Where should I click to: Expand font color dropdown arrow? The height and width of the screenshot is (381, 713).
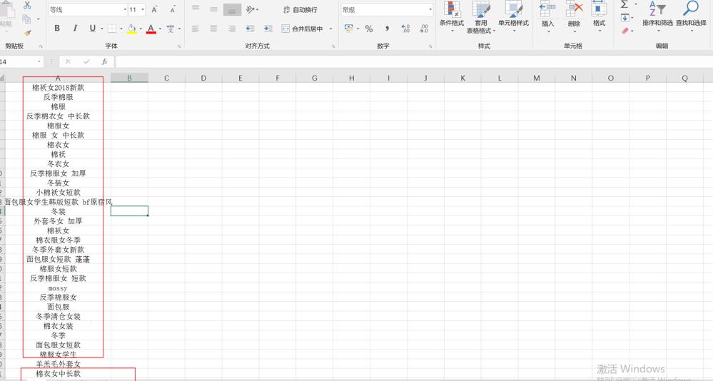pyautogui.click(x=160, y=29)
